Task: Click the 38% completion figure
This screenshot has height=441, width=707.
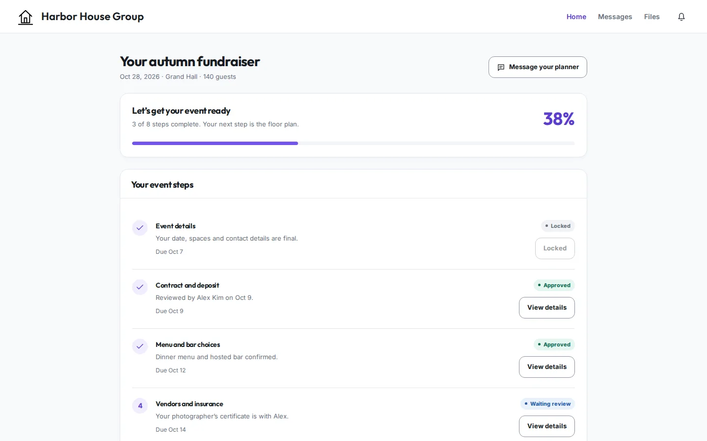Action: (x=559, y=119)
